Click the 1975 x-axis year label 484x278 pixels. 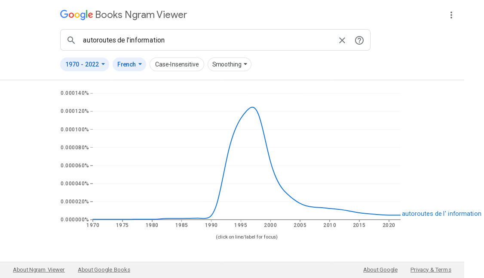tap(122, 225)
